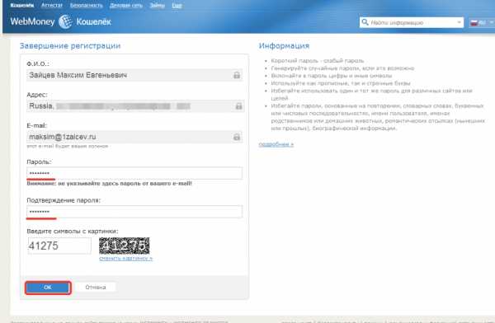Click the lock icon in the E-mail field
The height and width of the screenshot is (323, 495).
(237, 137)
